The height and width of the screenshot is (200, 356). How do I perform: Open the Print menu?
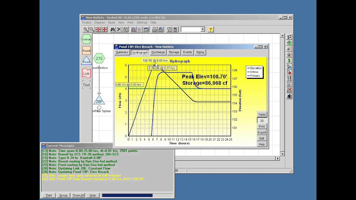pos(130,22)
